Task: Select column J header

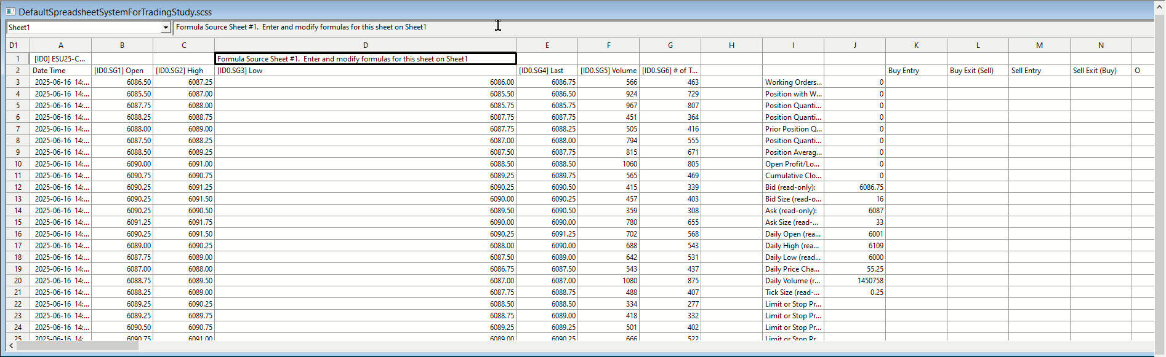Action: (854, 45)
